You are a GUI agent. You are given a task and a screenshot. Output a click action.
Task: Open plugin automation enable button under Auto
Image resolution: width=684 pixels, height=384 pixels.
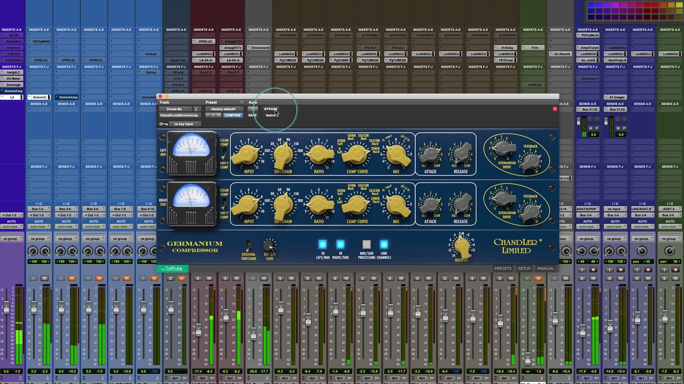pyautogui.click(x=252, y=109)
